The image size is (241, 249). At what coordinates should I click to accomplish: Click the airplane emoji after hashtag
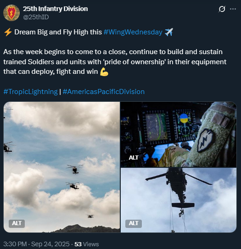pos(169,32)
